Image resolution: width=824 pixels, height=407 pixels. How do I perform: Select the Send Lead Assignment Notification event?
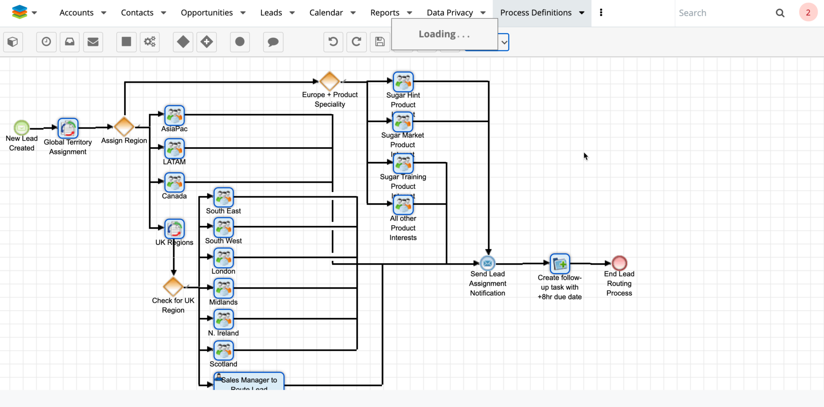pos(488,263)
